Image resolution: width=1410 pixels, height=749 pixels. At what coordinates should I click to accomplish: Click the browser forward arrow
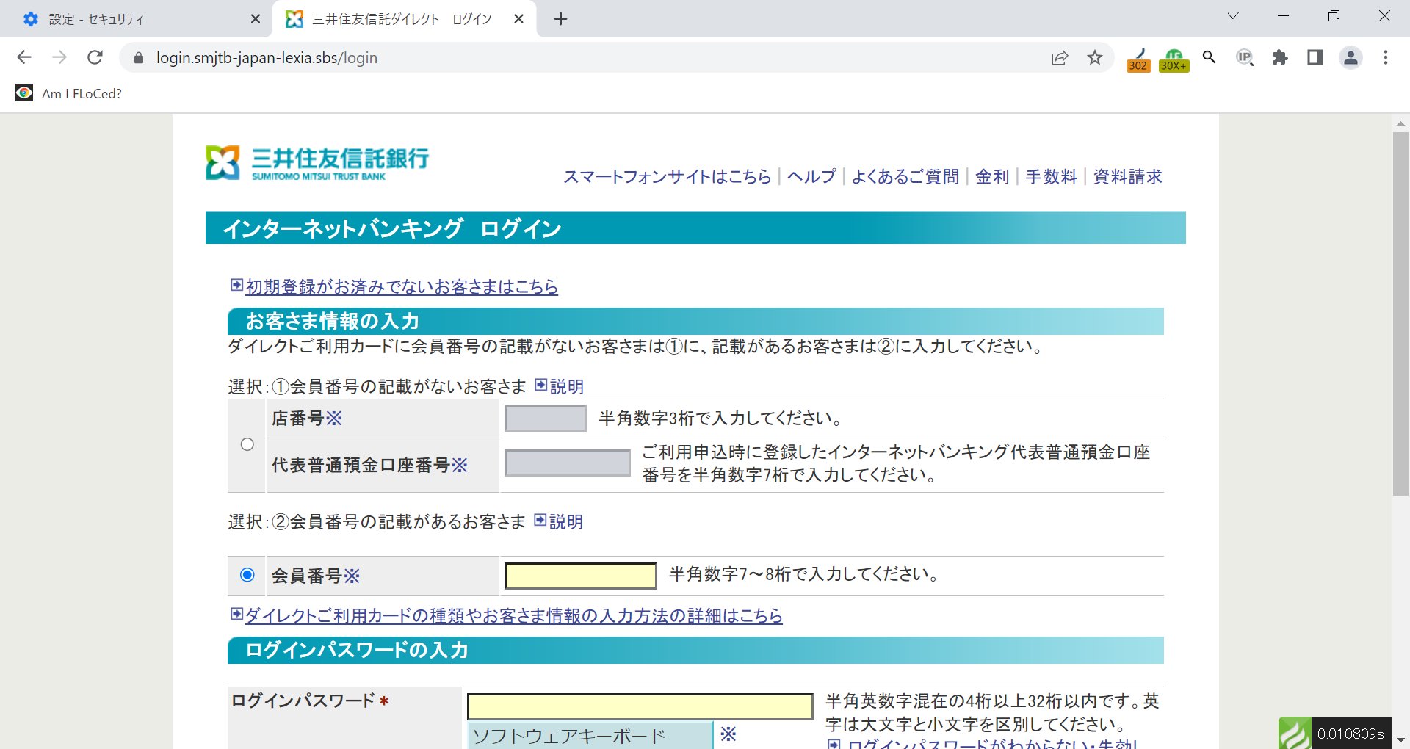[x=59, y=57]
